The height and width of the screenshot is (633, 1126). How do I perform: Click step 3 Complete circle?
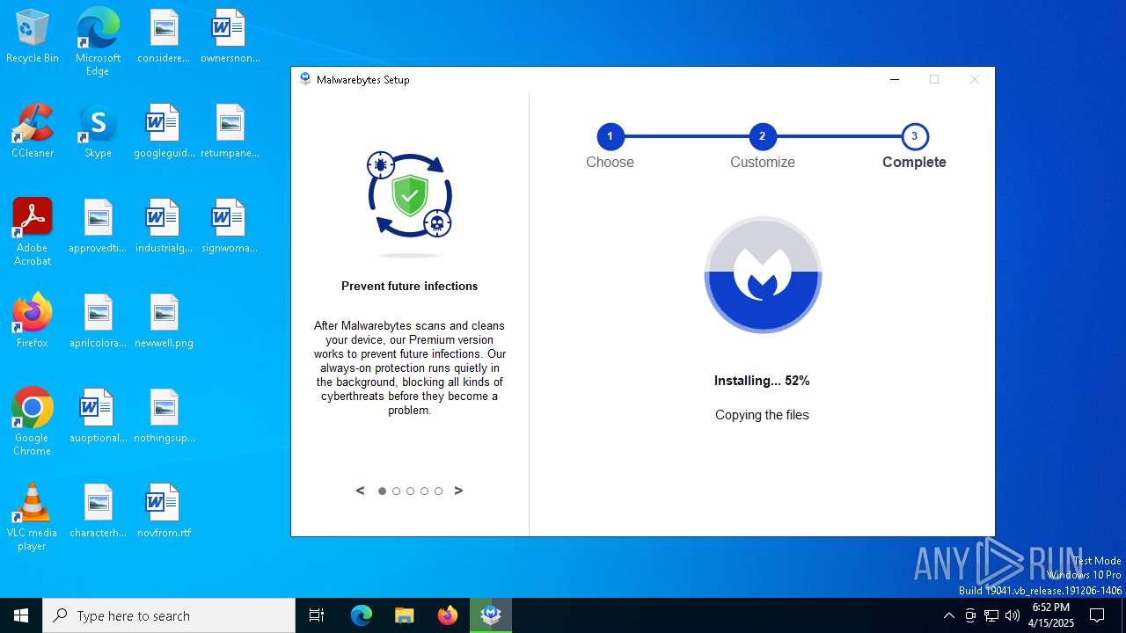(915, 136)
